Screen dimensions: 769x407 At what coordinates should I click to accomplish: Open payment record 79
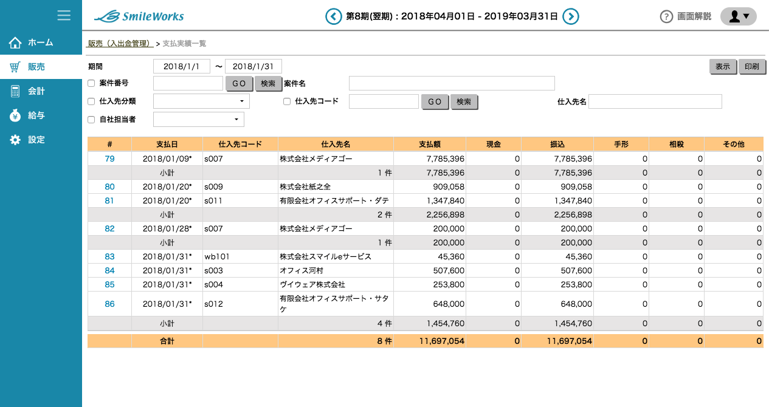[x=109, y=159]
